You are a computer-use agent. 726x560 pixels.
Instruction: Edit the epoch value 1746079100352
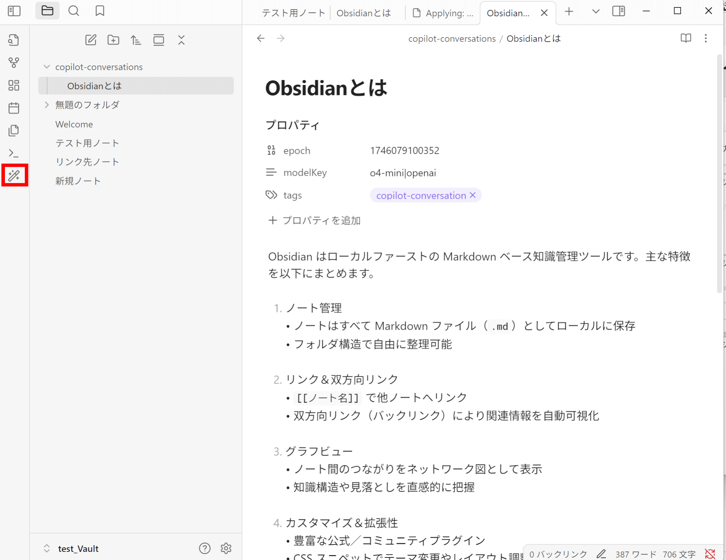[404, 151]
